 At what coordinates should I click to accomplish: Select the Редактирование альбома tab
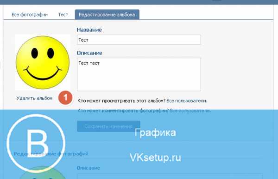[107, 14]
